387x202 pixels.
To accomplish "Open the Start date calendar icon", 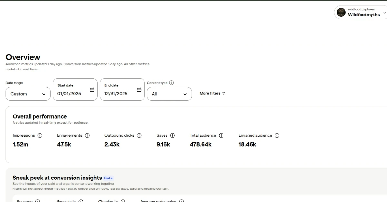I will pos(92,90).
